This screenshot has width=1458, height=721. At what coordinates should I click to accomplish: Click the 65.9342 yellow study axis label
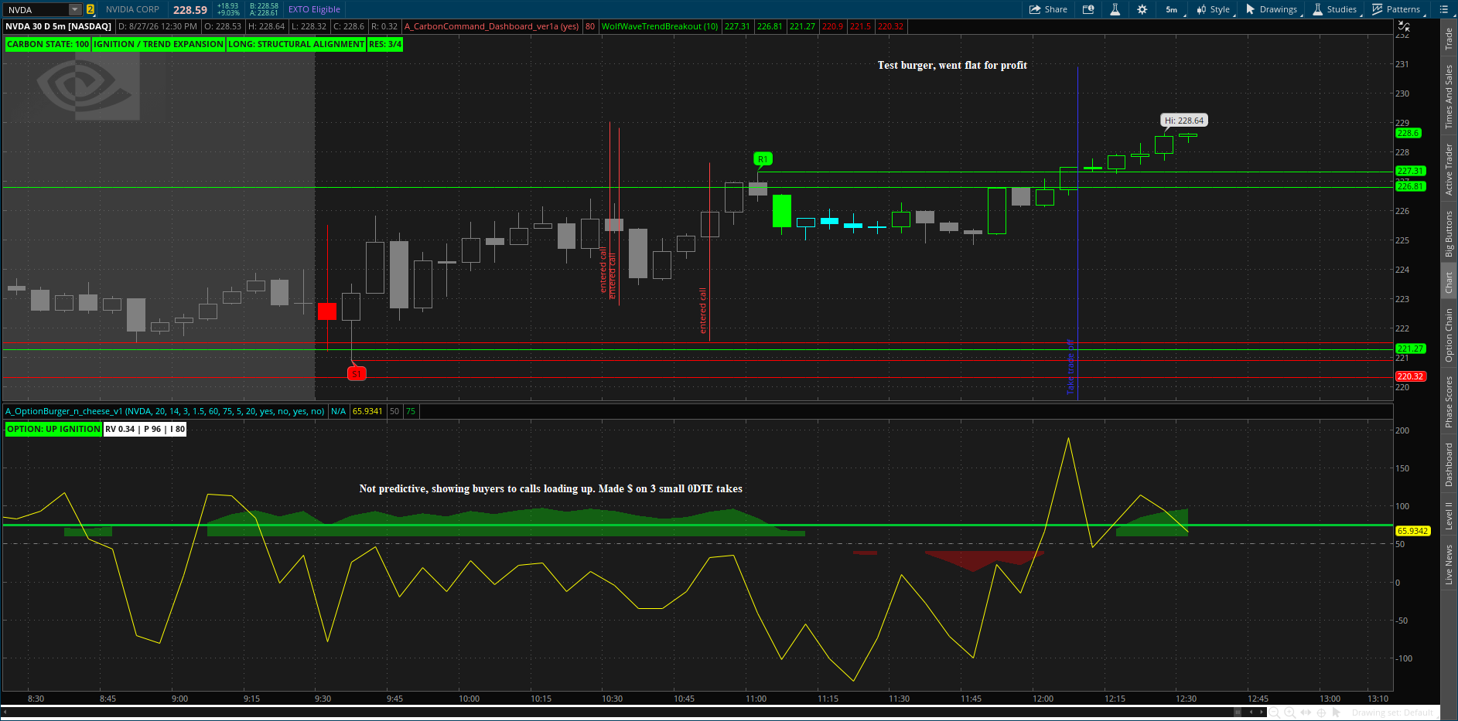click(1412, 531)
